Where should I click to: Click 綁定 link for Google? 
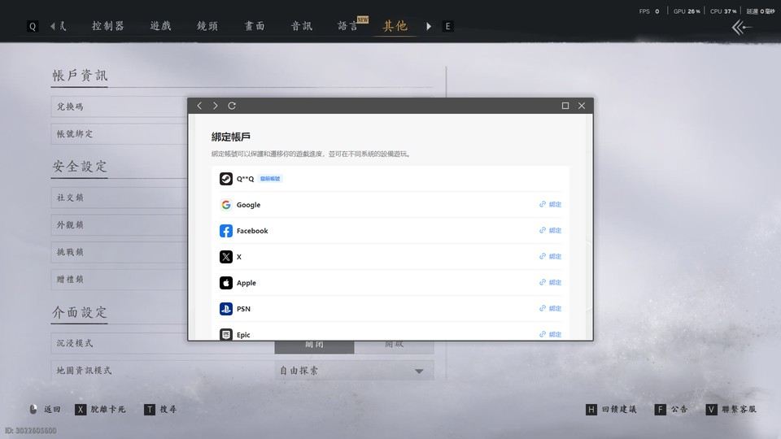[551, 205]
